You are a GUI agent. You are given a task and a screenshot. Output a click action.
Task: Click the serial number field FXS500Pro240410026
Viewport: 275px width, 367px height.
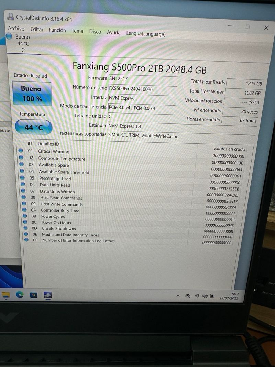142,89
